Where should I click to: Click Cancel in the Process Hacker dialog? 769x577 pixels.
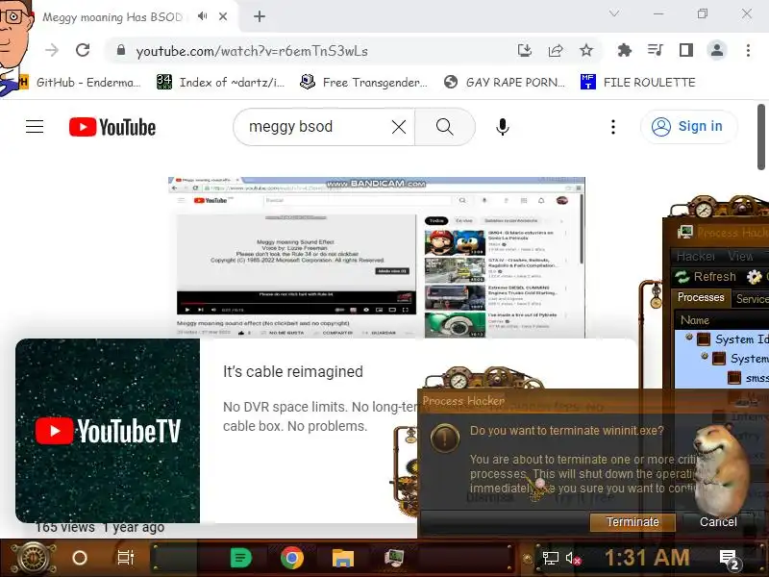[718, 522]
